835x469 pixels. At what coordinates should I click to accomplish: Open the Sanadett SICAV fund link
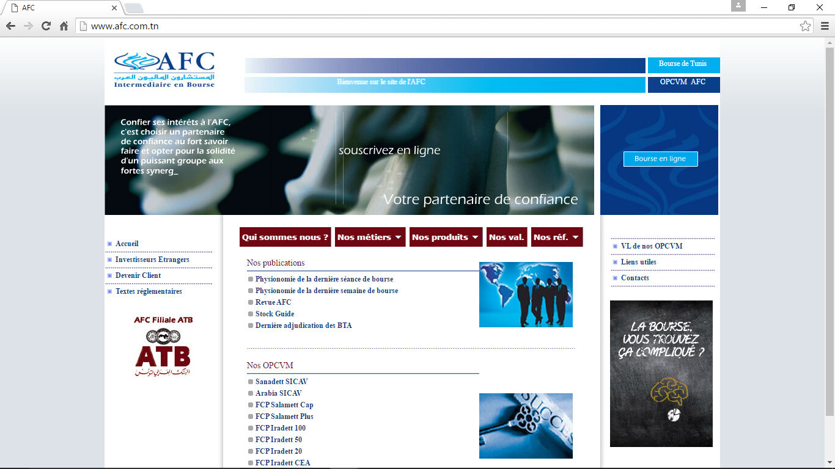[x=282, y=382]
